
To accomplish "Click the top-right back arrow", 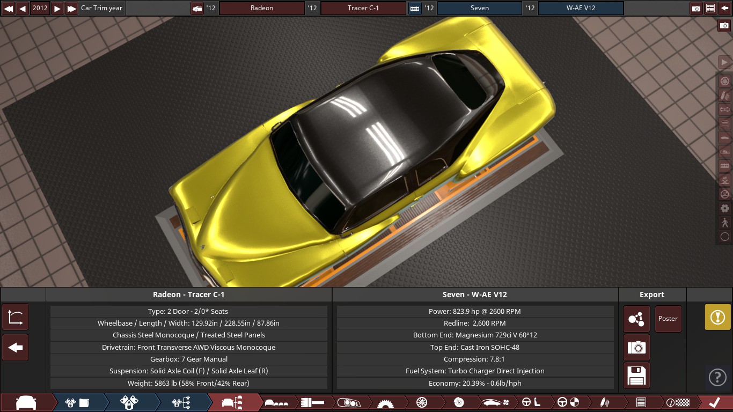I will (724, 8).
